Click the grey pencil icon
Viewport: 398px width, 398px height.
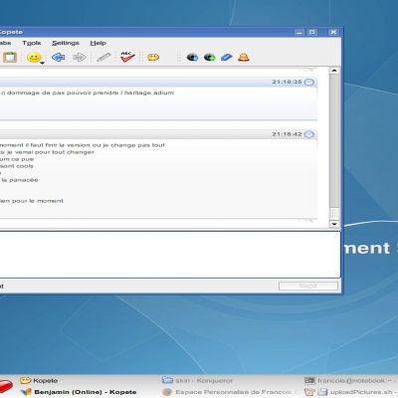click(x=103, y=58)
